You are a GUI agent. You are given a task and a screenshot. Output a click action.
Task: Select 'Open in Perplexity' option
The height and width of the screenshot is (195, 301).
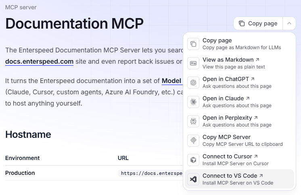tap(239, 121)
